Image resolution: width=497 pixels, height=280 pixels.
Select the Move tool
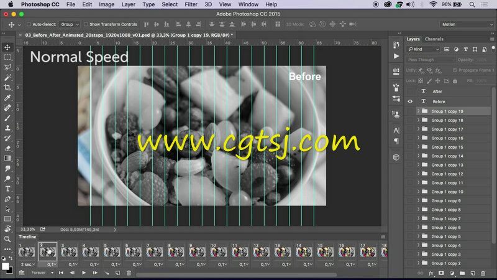pos(7,47)
